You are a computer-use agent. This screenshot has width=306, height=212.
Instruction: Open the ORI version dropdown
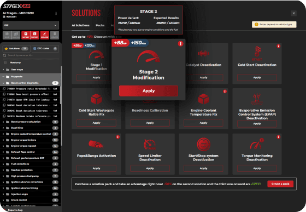pos(31,25)
